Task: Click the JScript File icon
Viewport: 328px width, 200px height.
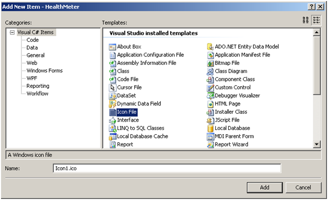Action: click(x=210, y=120)
